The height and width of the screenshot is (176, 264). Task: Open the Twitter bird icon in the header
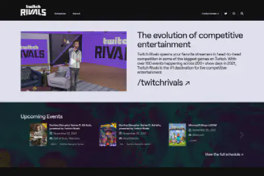pos(226,14)
